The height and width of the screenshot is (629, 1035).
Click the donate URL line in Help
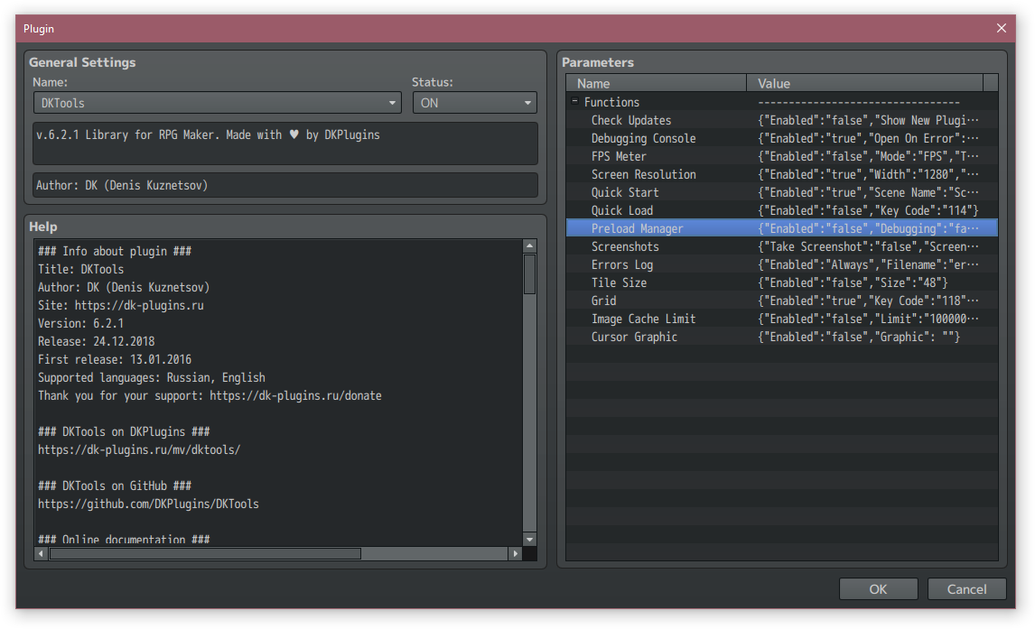pos(210,395)
